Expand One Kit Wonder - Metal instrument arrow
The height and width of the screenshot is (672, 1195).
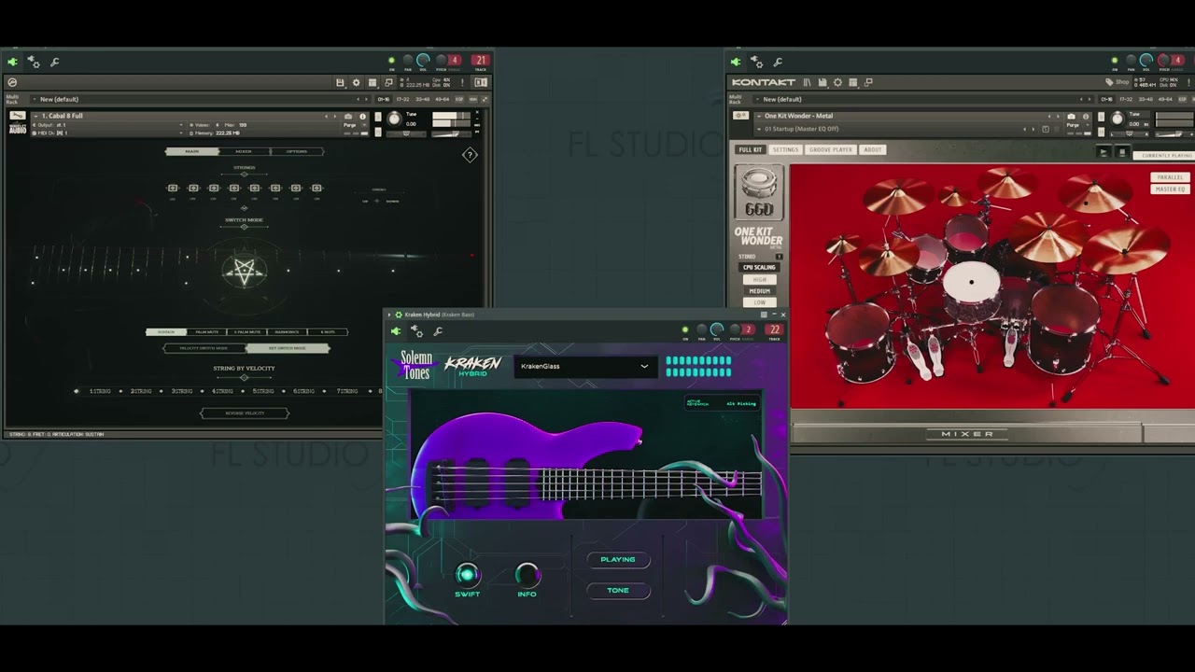(x=759, y=117)
